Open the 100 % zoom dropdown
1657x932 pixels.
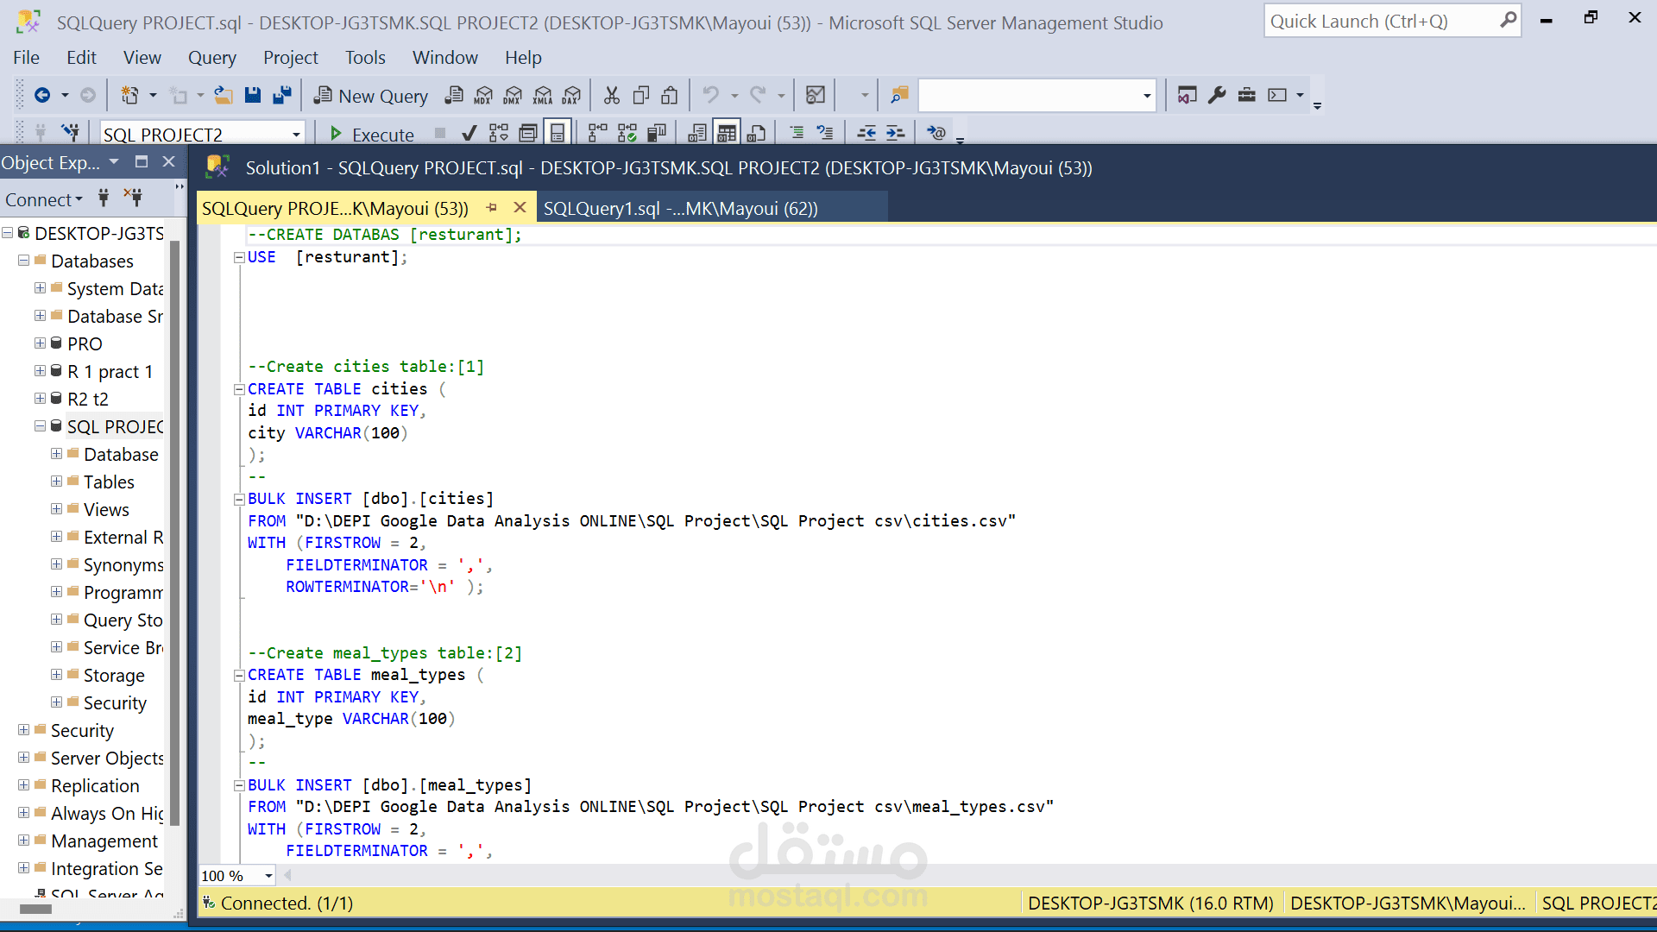coord(268,876)
